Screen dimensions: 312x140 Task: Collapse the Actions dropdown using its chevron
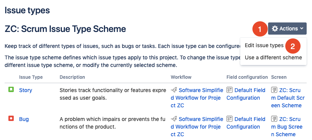302,29
